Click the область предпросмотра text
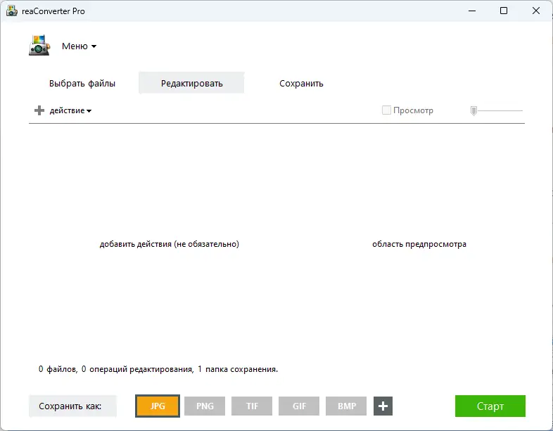 click(x=419, y=244)
